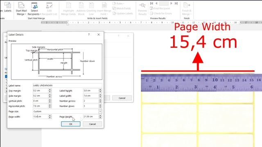The width and height of the screenshot is (262, 147).
Task: Click the record number box in ribbon
Action: pos(164,3)
